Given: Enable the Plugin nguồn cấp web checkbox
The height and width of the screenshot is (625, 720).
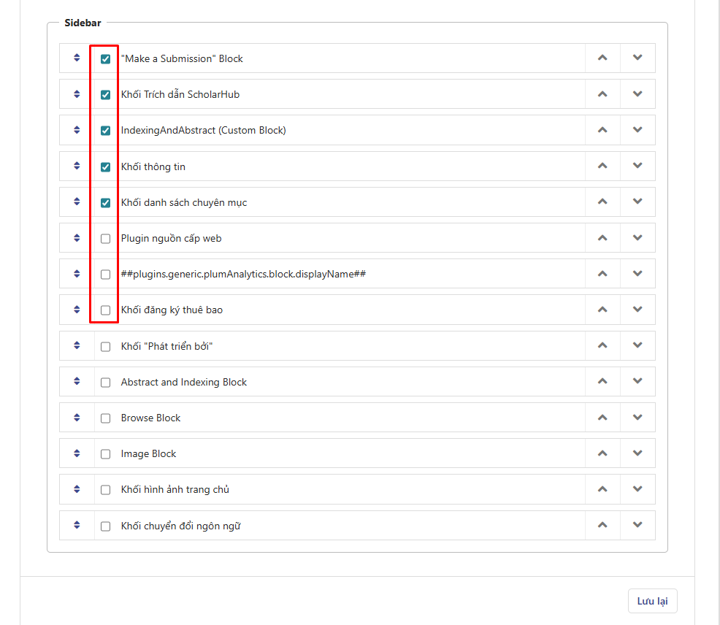Looking at the screenshot, I should [104, 237].
